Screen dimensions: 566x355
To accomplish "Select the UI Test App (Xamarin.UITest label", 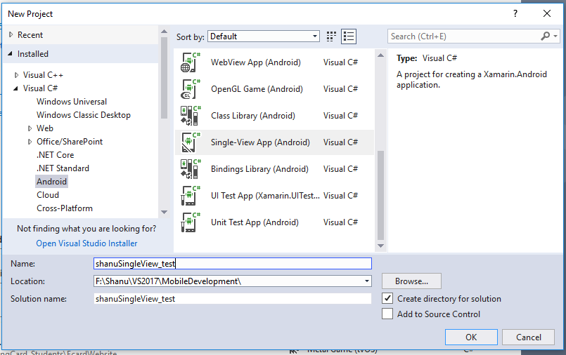I will tap(265, 196).
